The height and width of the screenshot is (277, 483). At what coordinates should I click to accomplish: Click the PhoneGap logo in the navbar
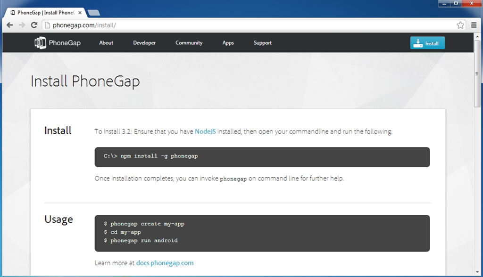[x=57, y=43]
